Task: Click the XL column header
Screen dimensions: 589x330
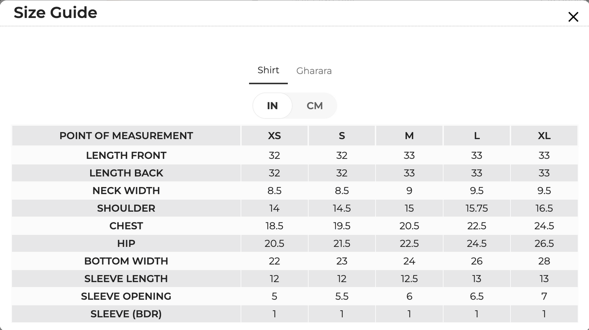Action: [544, 136]
